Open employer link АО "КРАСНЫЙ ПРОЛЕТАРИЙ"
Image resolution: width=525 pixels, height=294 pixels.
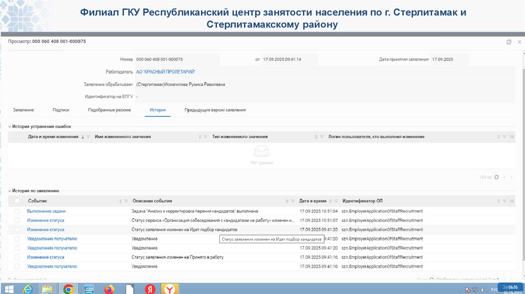click(x=166, y=72)
